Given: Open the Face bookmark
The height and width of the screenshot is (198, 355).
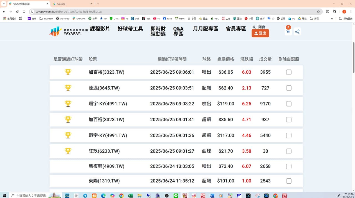Looking at the screenshot, I should coord(167,19).
